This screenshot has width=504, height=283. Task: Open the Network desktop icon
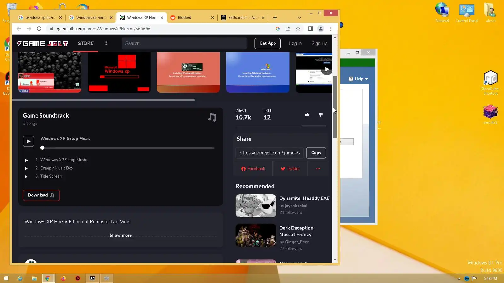[442, 13]
